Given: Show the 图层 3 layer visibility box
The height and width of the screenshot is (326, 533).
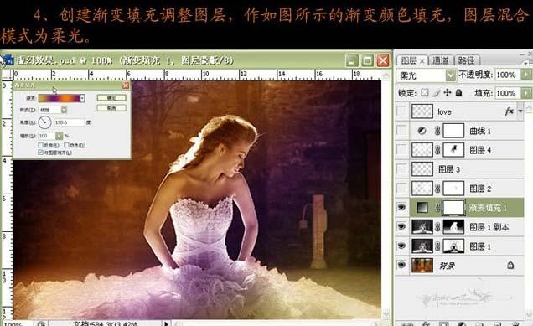Looking at the screenshot, I should pos(401,169).
